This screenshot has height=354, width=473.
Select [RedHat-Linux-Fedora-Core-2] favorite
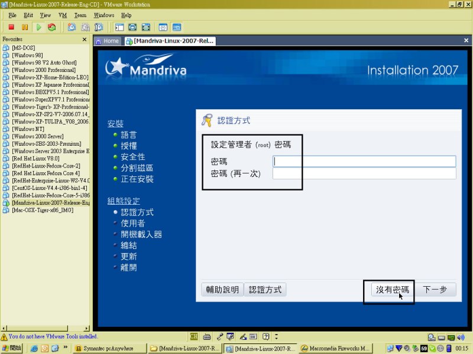click(46, 166)
